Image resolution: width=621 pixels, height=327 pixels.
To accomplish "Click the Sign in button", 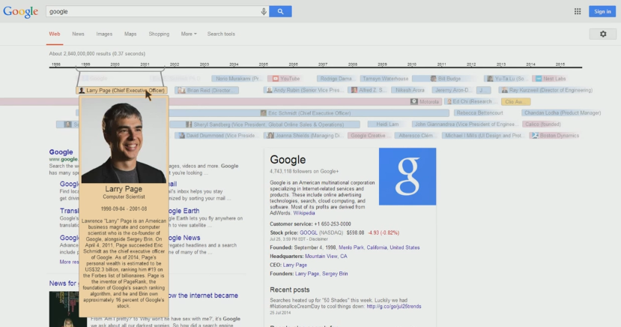I will 602,11.
